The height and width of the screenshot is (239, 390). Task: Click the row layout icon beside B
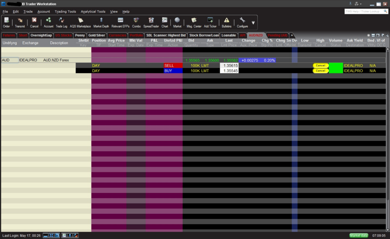[x=373, y=35]
